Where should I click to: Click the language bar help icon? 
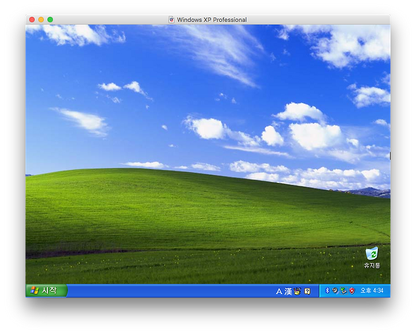[307, 291]
